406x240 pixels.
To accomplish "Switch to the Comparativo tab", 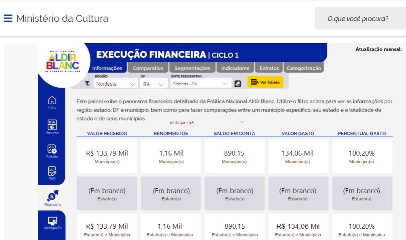I will (x=148, y=68).
